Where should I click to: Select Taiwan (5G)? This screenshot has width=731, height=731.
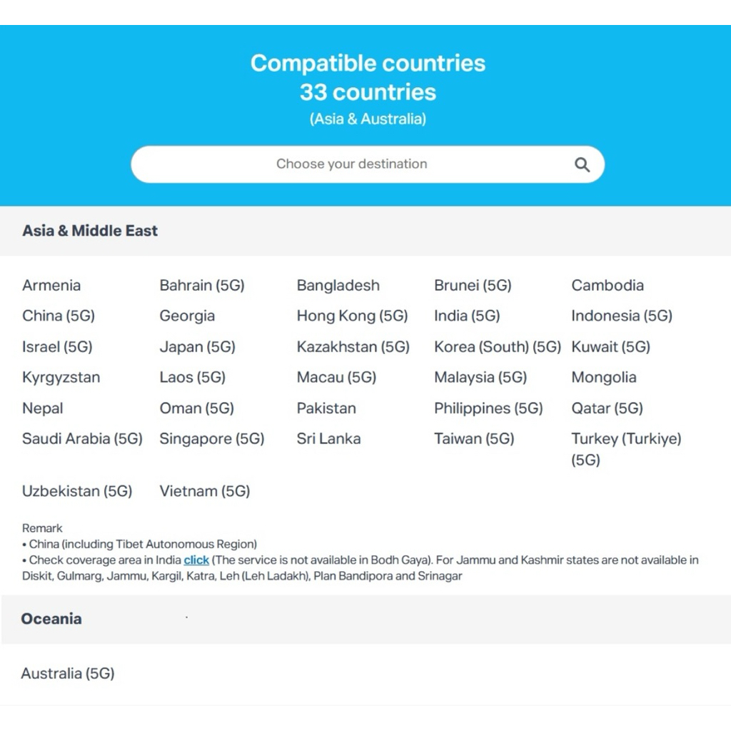point(474,439)
